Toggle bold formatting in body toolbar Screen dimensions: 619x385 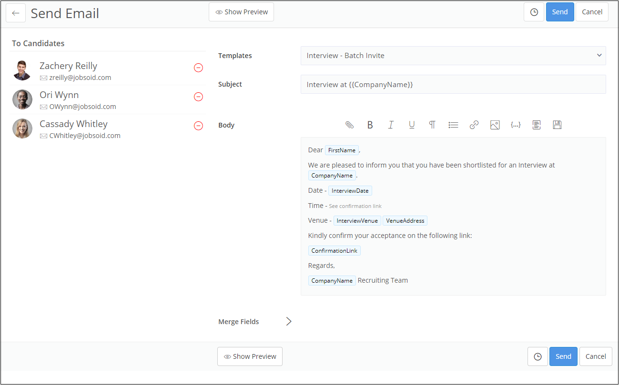click(x=370, y=125)
